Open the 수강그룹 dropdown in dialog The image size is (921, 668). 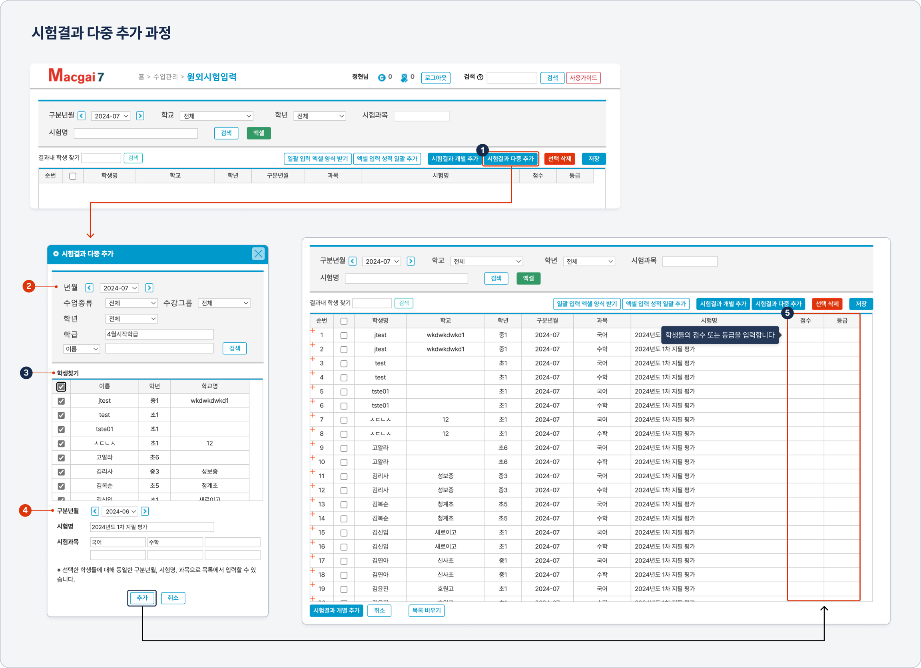[224, 303]
